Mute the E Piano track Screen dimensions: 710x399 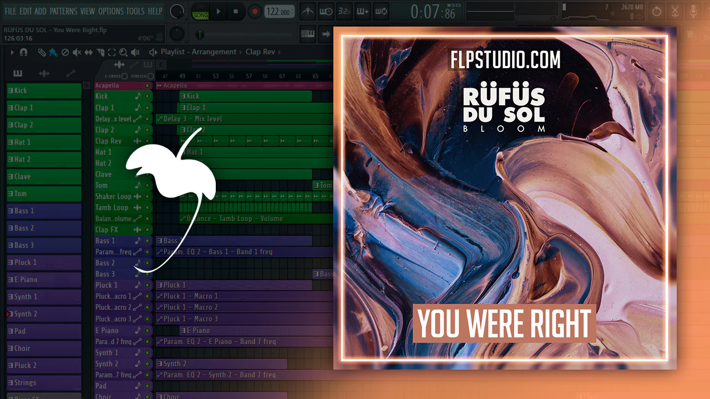click(147, 330)
